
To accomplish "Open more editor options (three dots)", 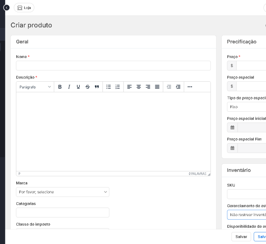I will [190, 87].
